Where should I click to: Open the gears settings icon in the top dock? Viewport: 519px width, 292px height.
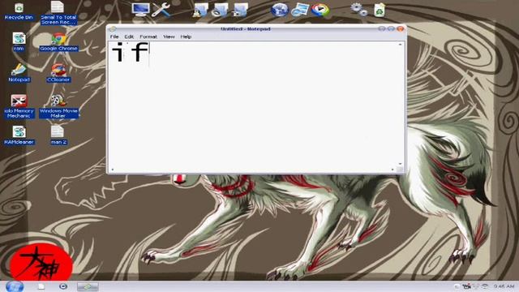358,9
